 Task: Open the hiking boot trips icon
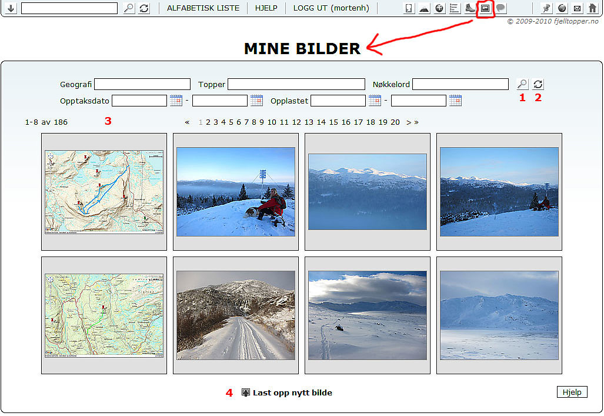470,8
